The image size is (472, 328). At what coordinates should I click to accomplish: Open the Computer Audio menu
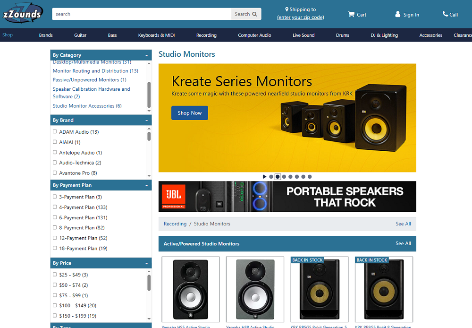[254, 35]
